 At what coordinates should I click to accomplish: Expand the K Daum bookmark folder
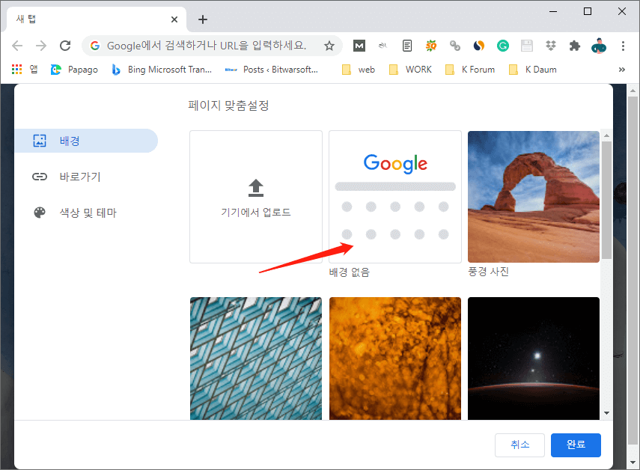coord(533,70)
